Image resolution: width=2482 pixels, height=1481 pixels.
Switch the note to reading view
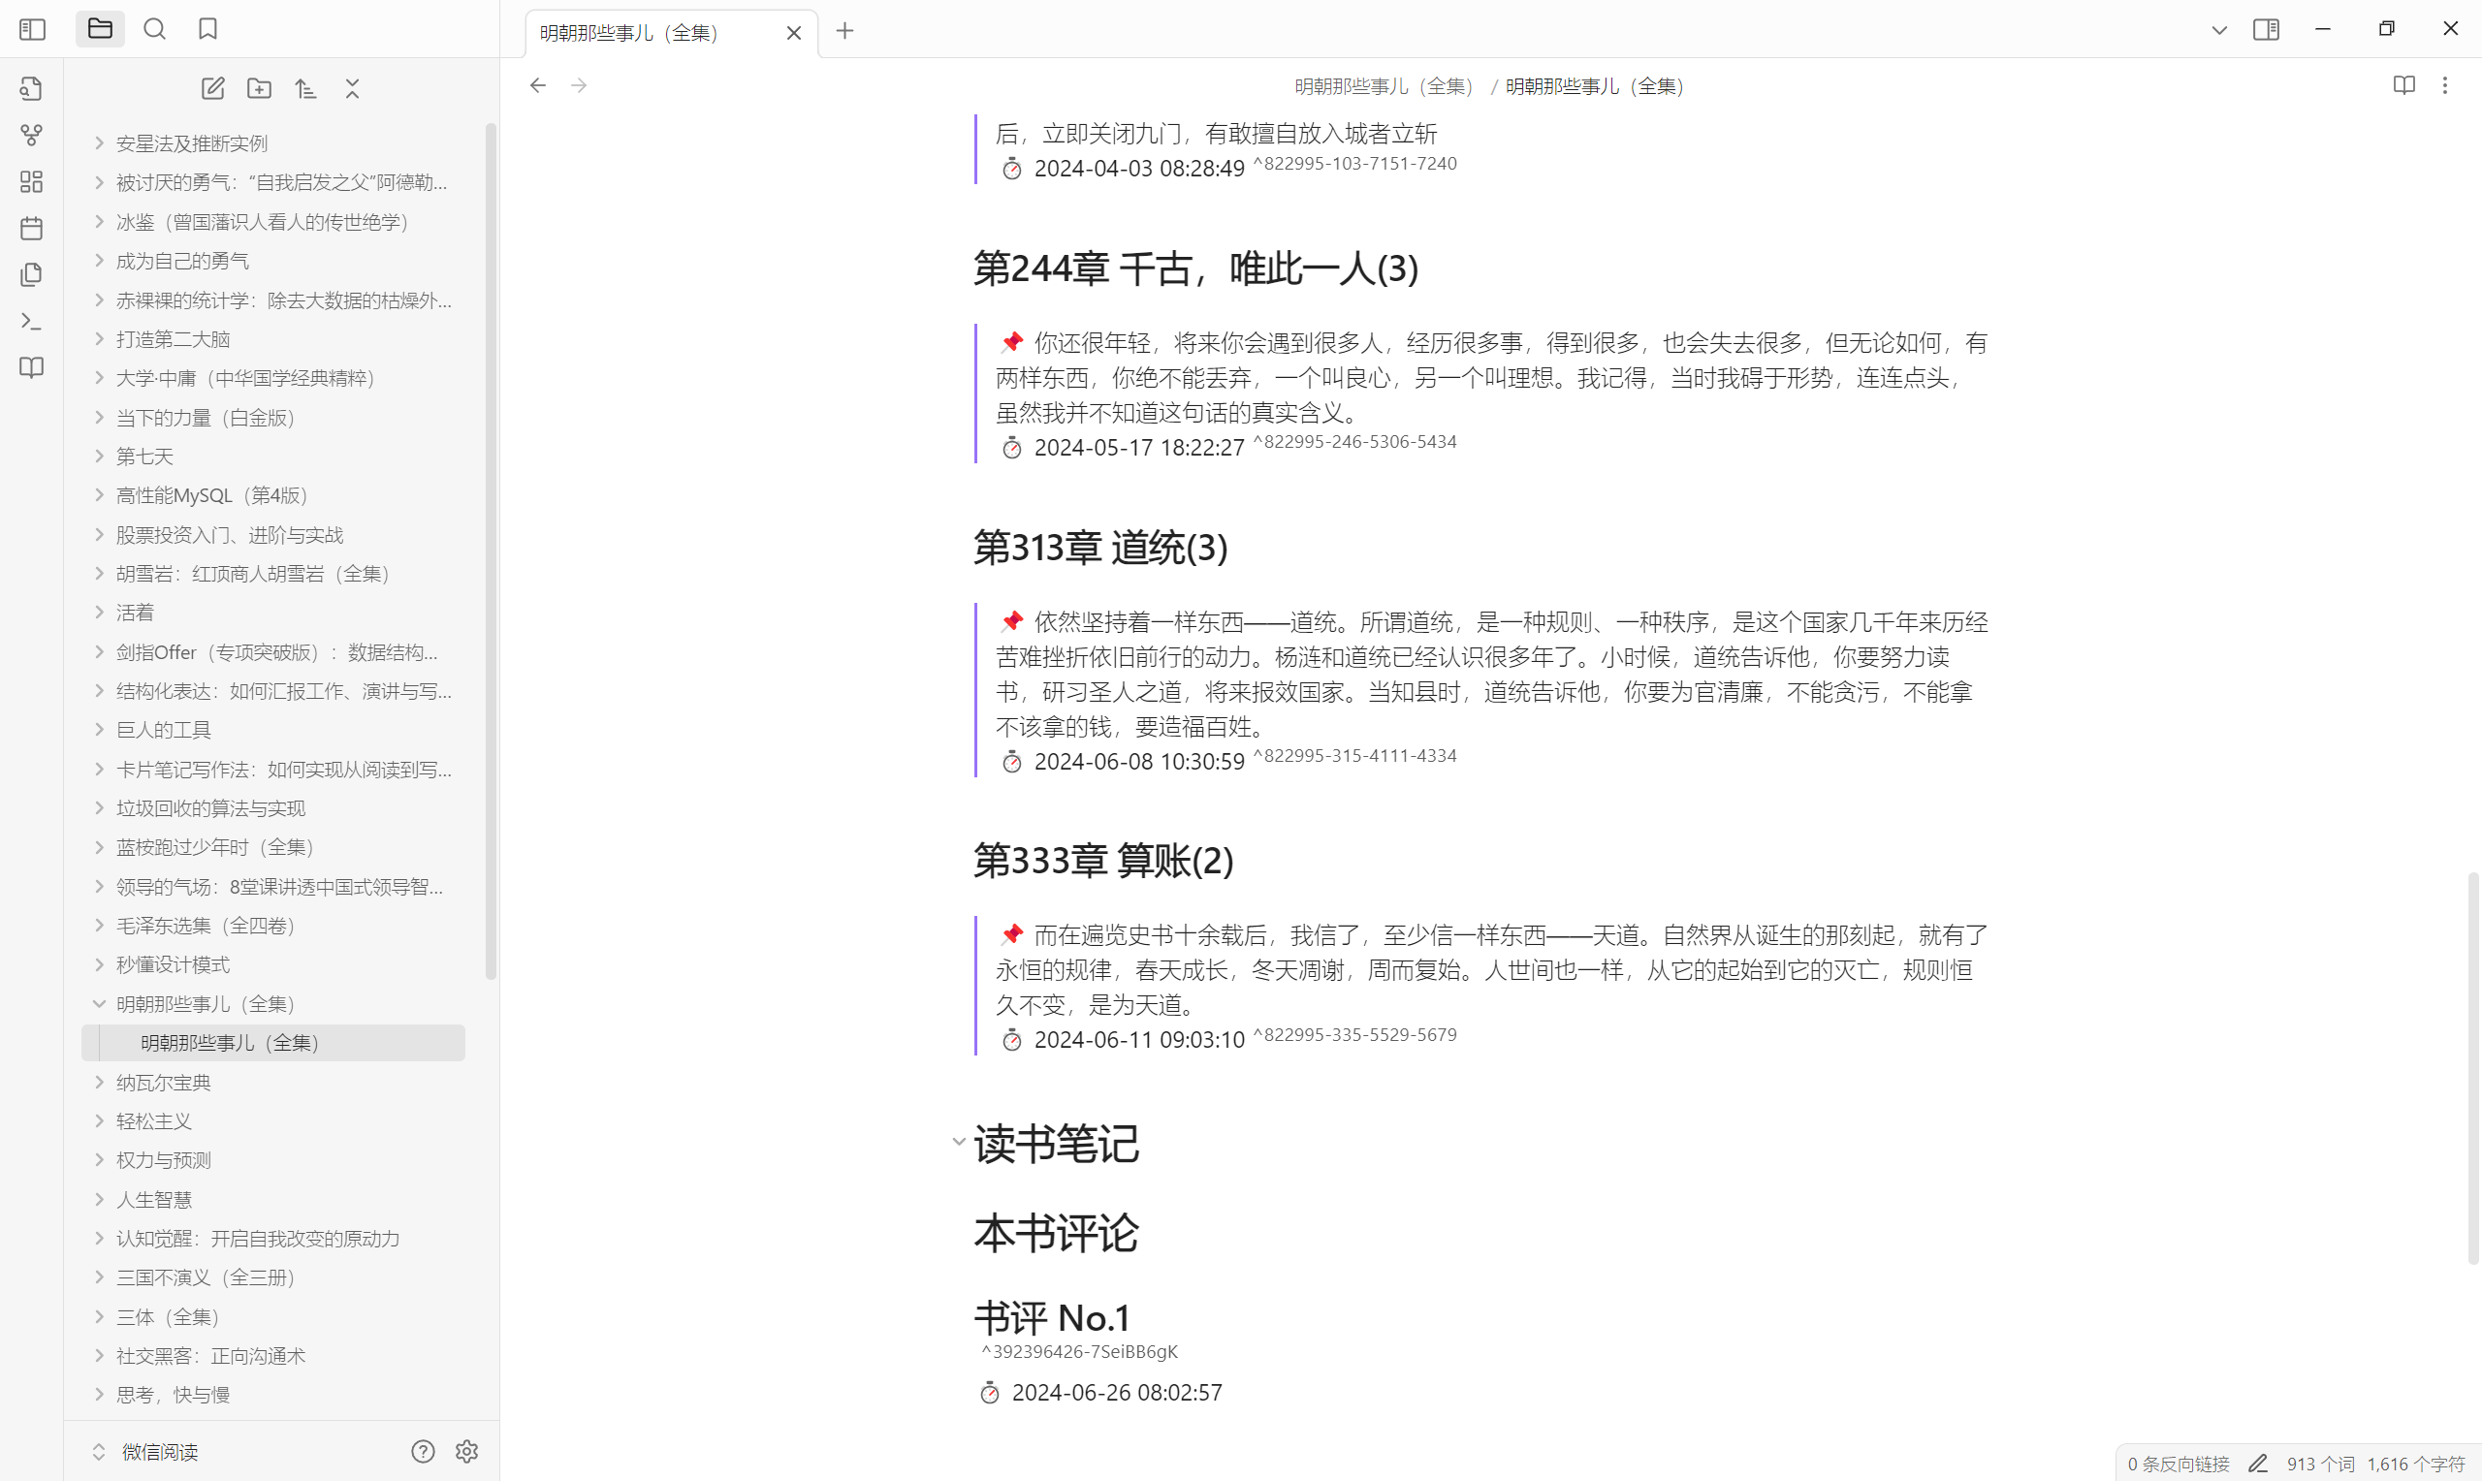[x=2403, y=86]
